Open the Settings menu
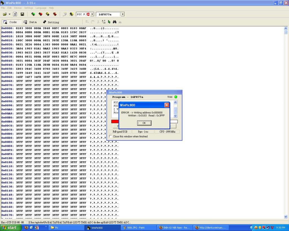This screenshot has height=231, width=289. tap(29, 8)
